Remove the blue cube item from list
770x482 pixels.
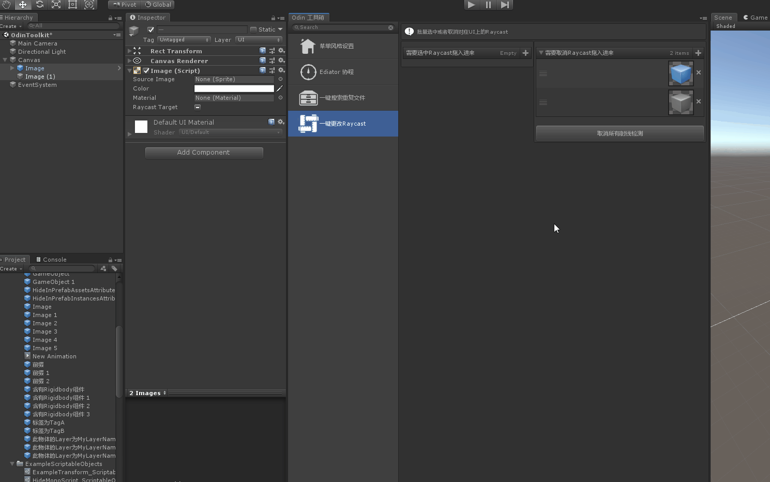(x=699, y=72)
